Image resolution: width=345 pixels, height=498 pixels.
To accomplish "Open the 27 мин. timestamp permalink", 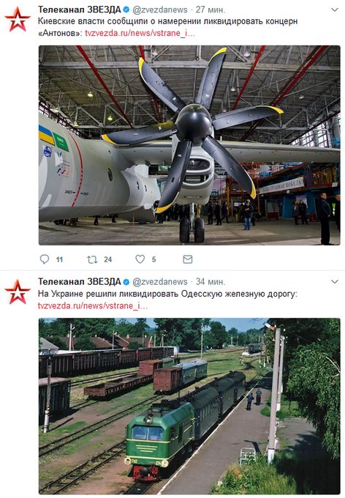I will [211, 10].
